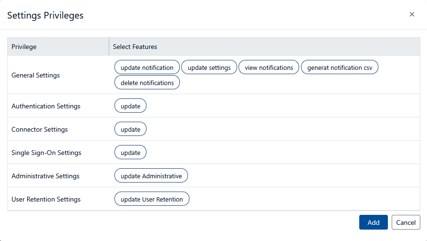This screenshot has height=241, width=427.
Task: Toggle the 'update settings' feature pill
Action: tap(209, 67)
